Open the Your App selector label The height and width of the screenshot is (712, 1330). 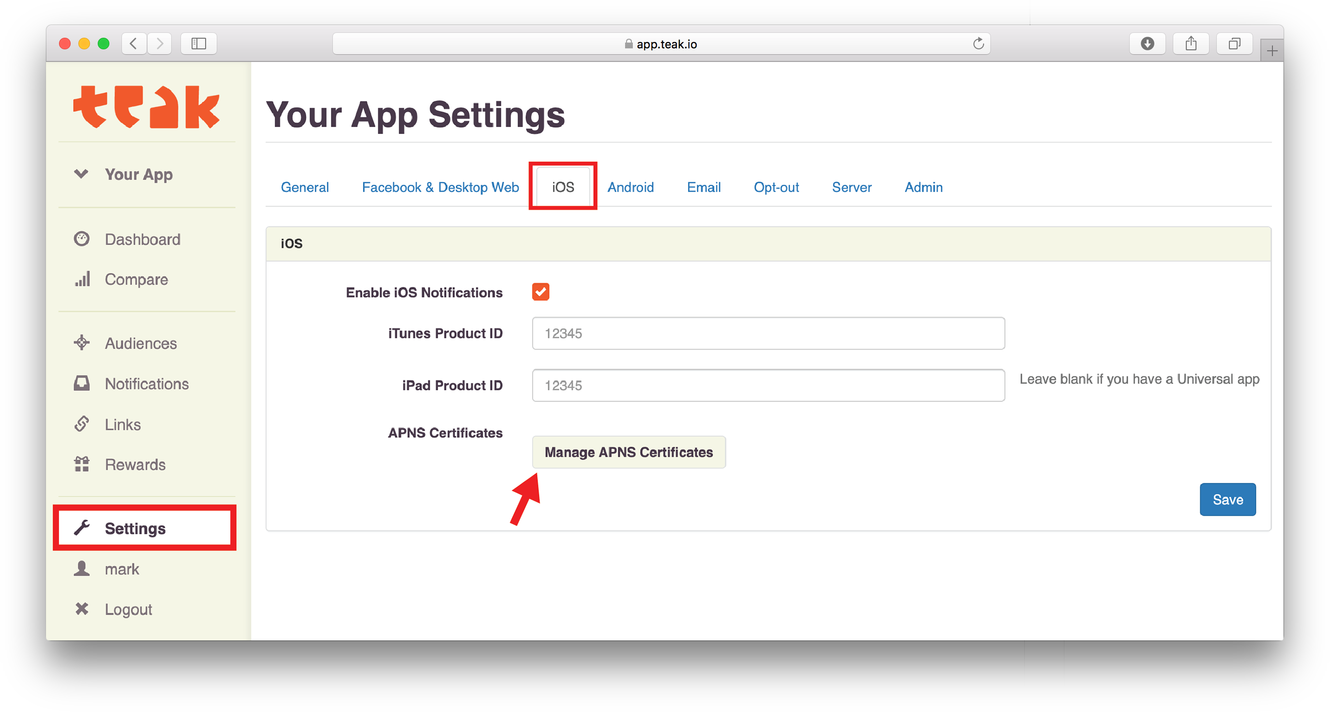point(139,175)
